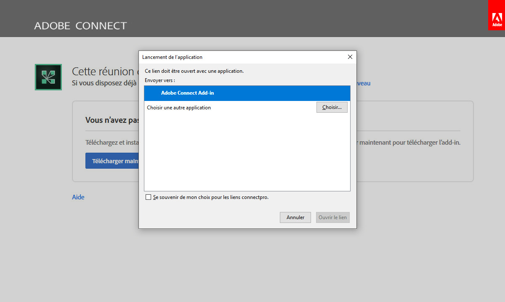This screenshot has width=505, height=302.
Task: Click the Adobe Connect meeting logo icon
Action: [x=48, y=77]
